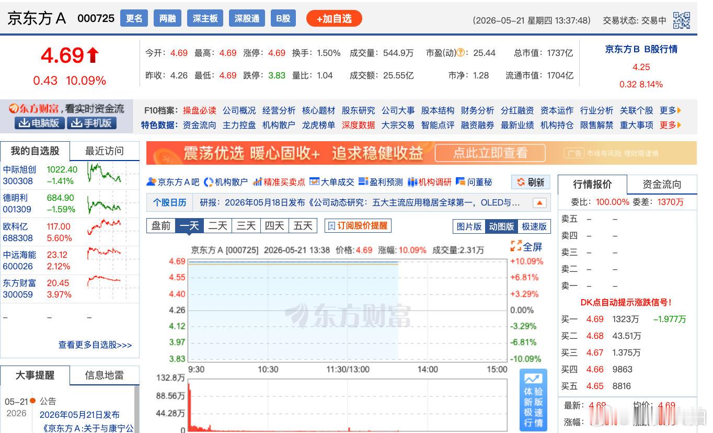Click 买一 4.69 bid price
The image size is (713, 433).
coord(595,319)
